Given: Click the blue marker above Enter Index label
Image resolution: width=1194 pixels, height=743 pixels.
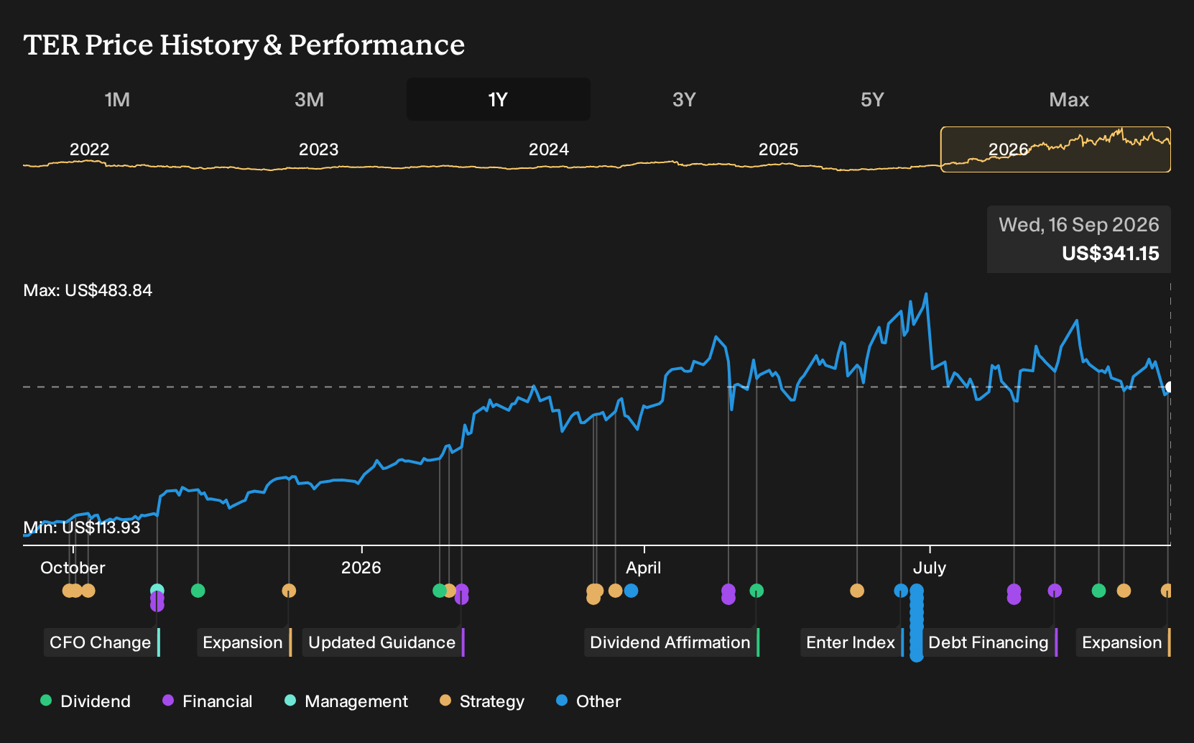Looking at the screenshot, I should pyautogui.click(x=901, y=591).
